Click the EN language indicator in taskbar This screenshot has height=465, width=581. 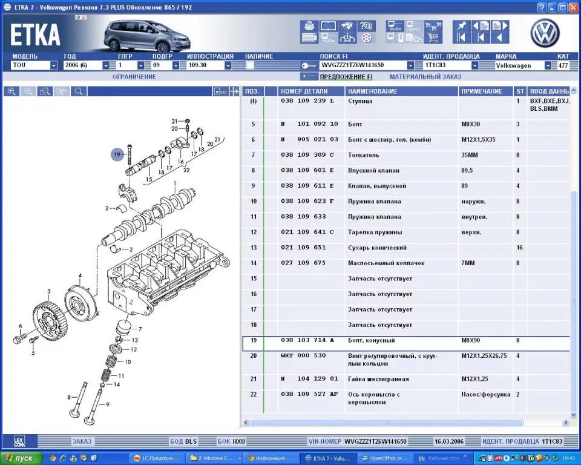coord(421,459)
